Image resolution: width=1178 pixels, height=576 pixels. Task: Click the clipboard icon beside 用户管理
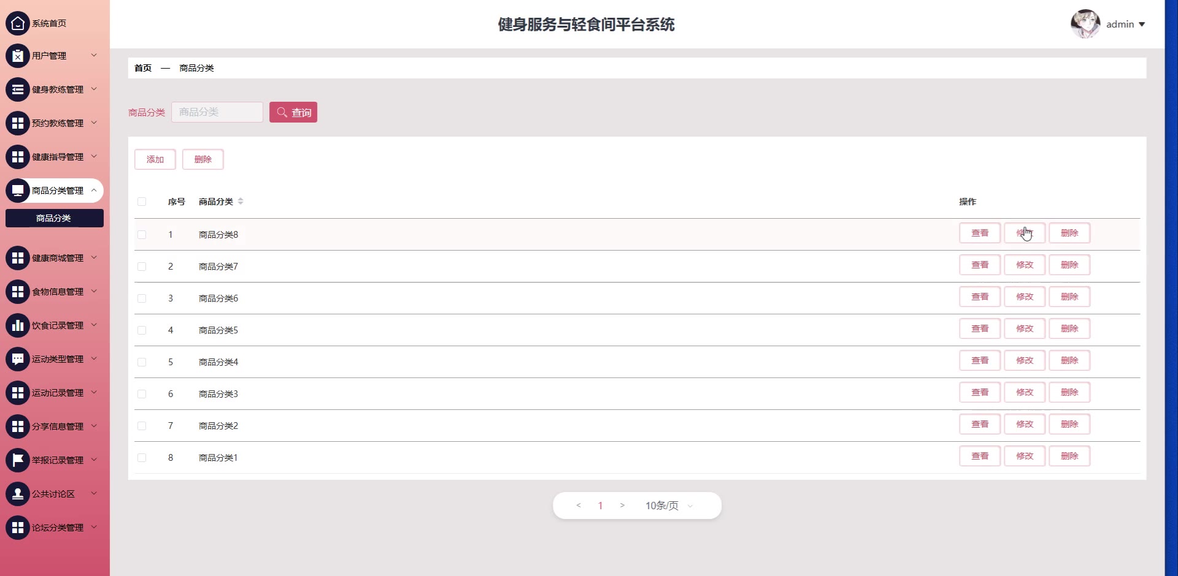pyautogui.click(x=18, y=56)
